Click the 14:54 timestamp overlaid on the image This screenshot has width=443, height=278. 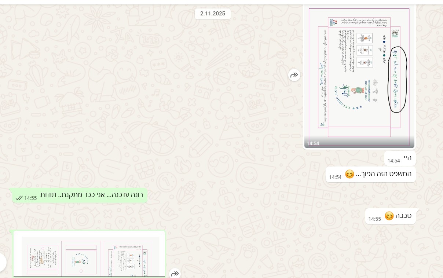313,143
